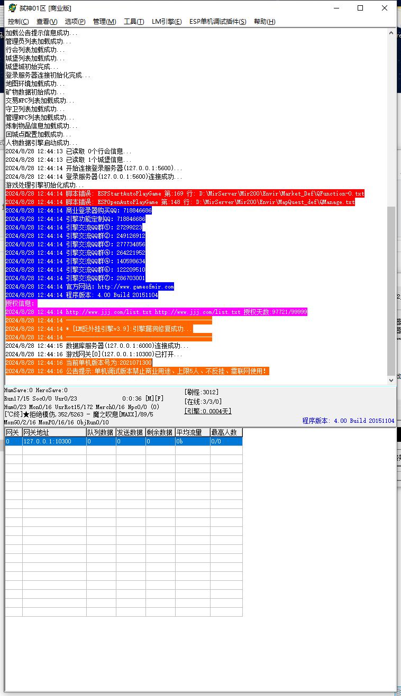The image size is (401, 696).
Task: Click the ESPOpenAutoPlayGame script error line
Action: [x=180, y=202]
